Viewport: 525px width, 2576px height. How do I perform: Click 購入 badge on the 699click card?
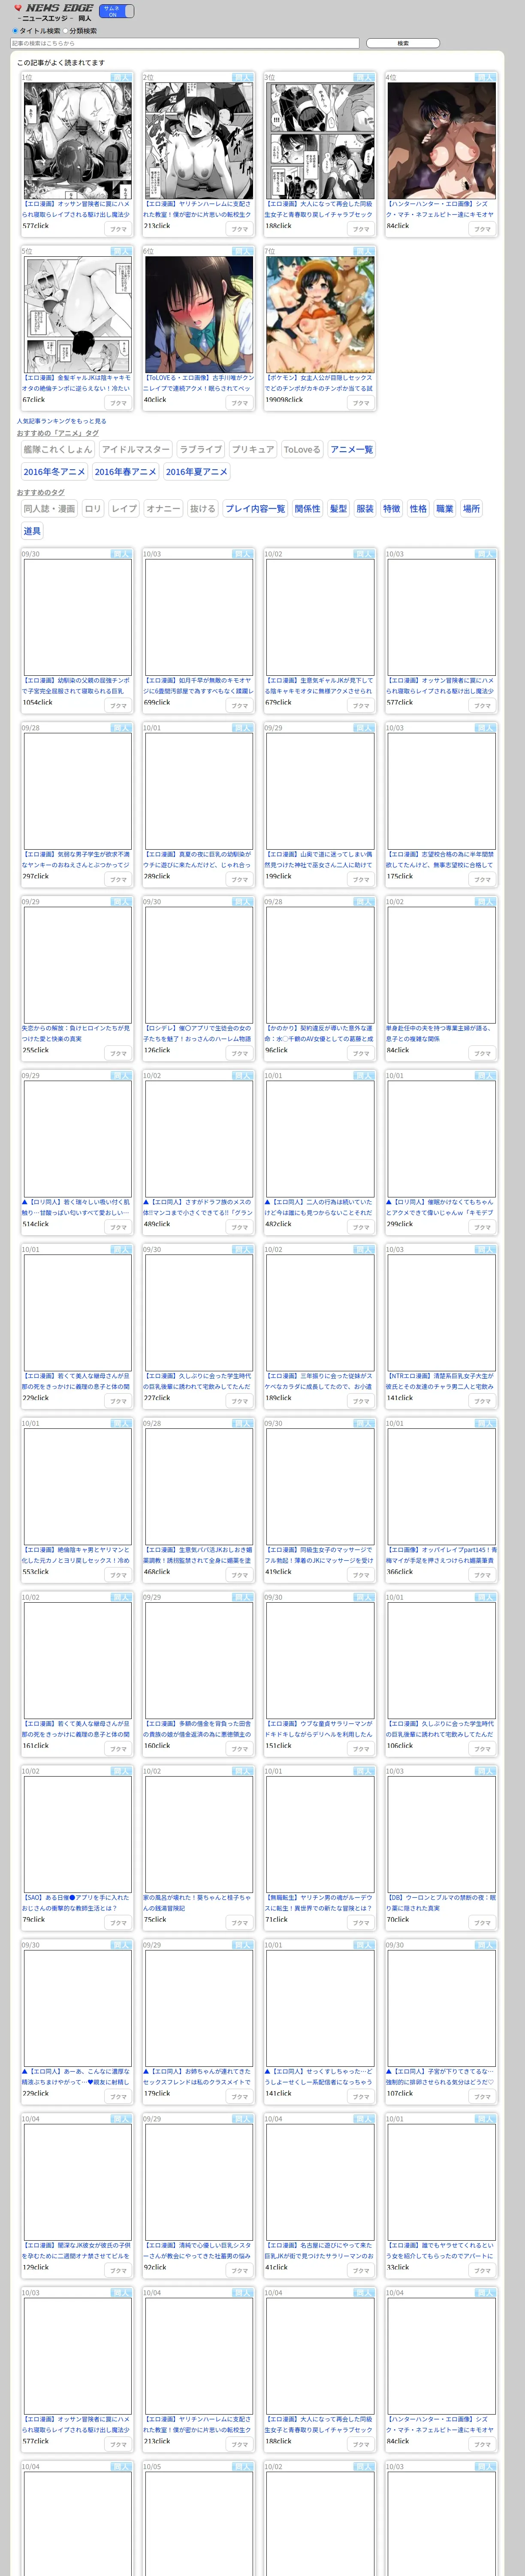242,554
